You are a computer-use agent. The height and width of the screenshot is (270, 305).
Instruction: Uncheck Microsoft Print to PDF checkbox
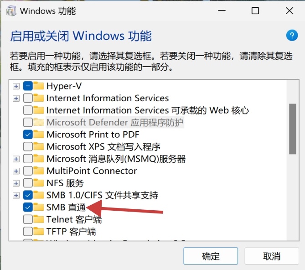pyautogui.click(x=27, y=135)
